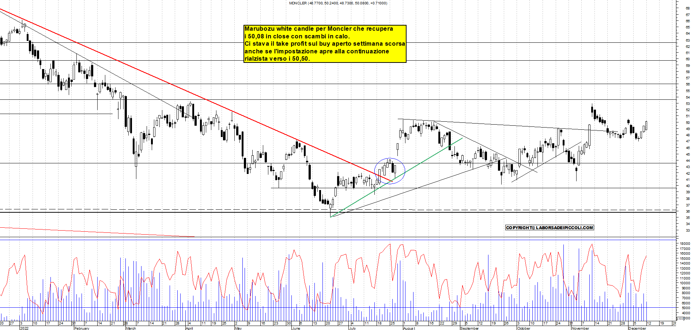Click the 4000 volume scale label
Viewport: 691px width, 330px height.
click(686, 313)
